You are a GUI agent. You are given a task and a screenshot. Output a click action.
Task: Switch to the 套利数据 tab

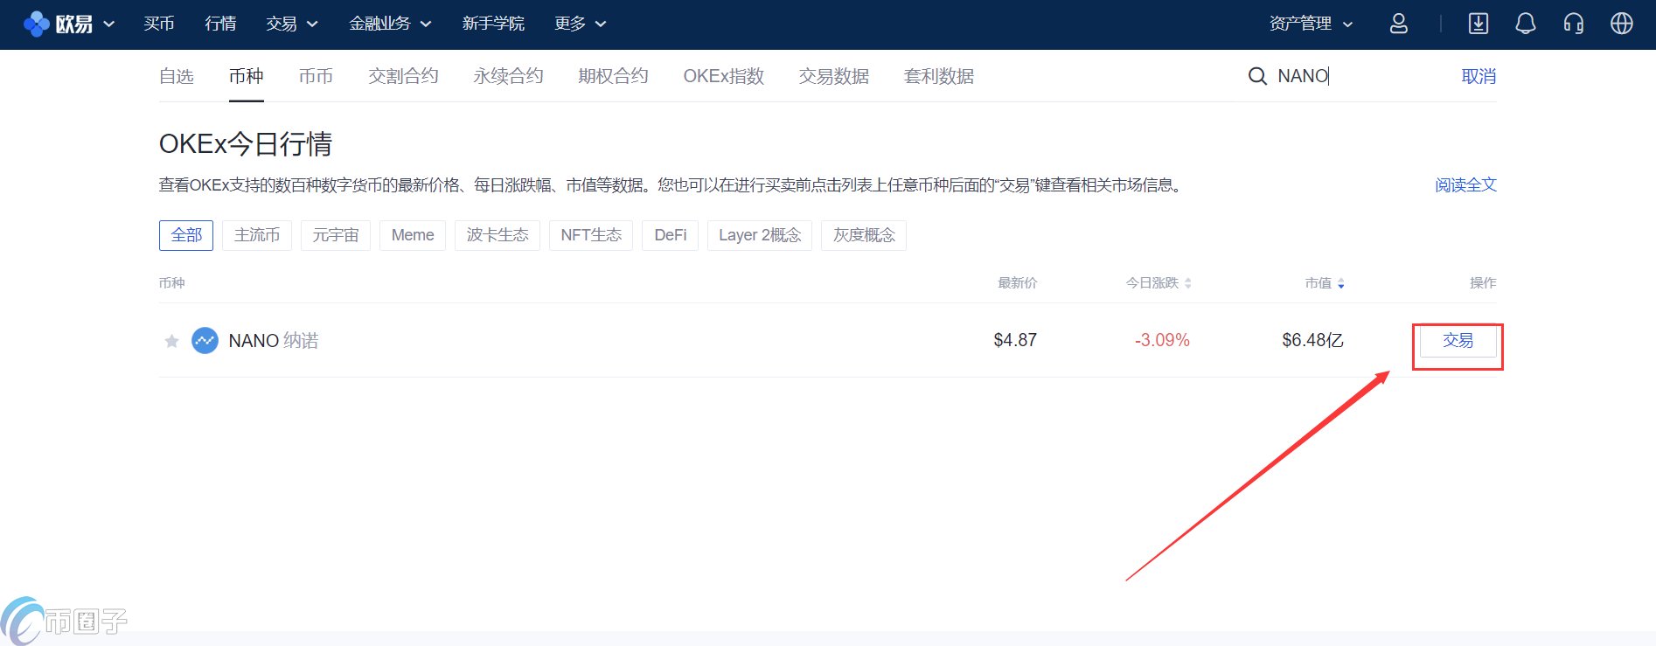(x=939, y=76)
